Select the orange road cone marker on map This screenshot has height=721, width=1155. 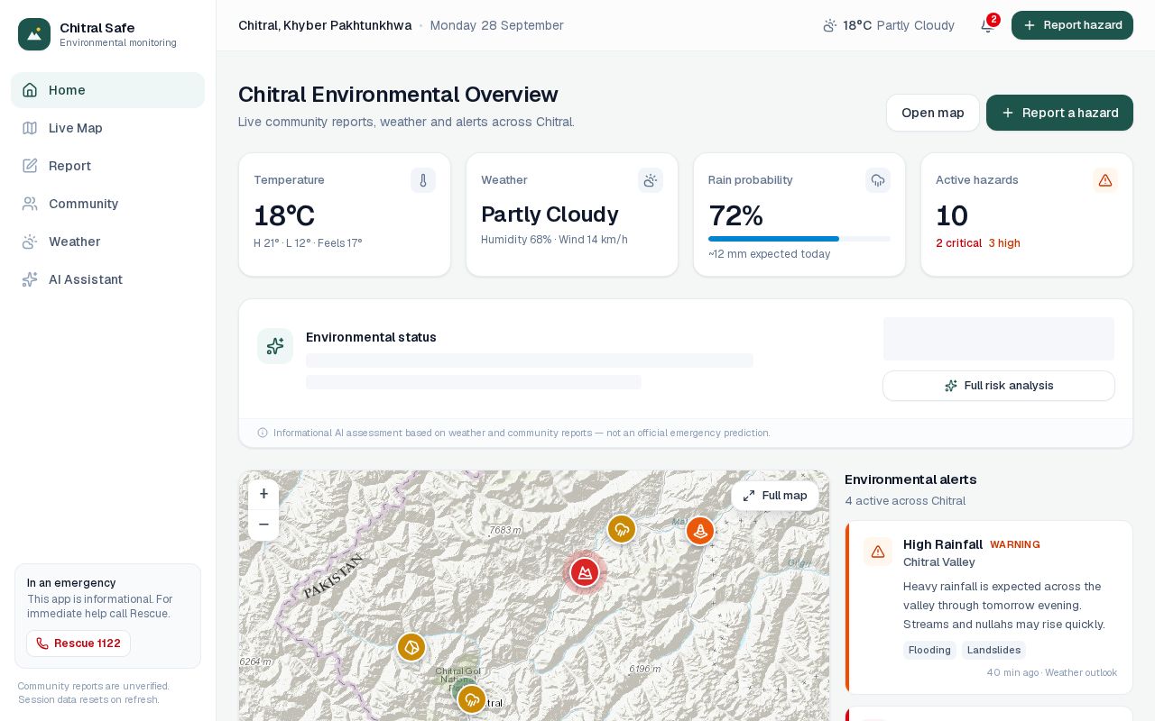700,531
